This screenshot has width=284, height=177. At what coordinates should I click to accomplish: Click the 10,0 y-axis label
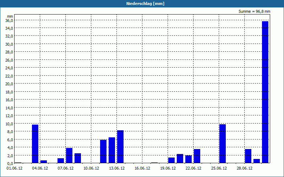[9, 124]
